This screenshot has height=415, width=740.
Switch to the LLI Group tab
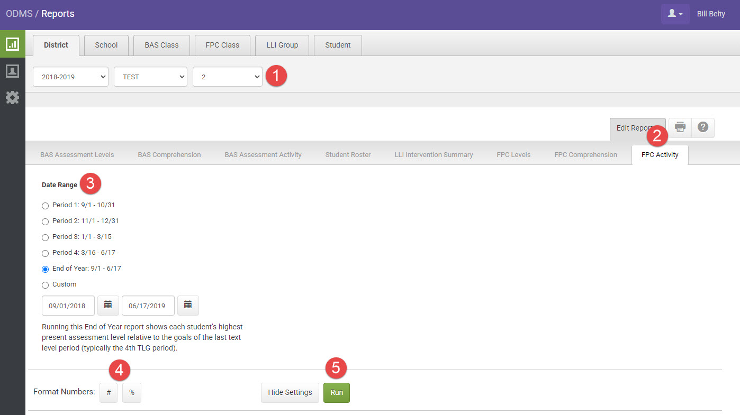(x=282, y=45)
